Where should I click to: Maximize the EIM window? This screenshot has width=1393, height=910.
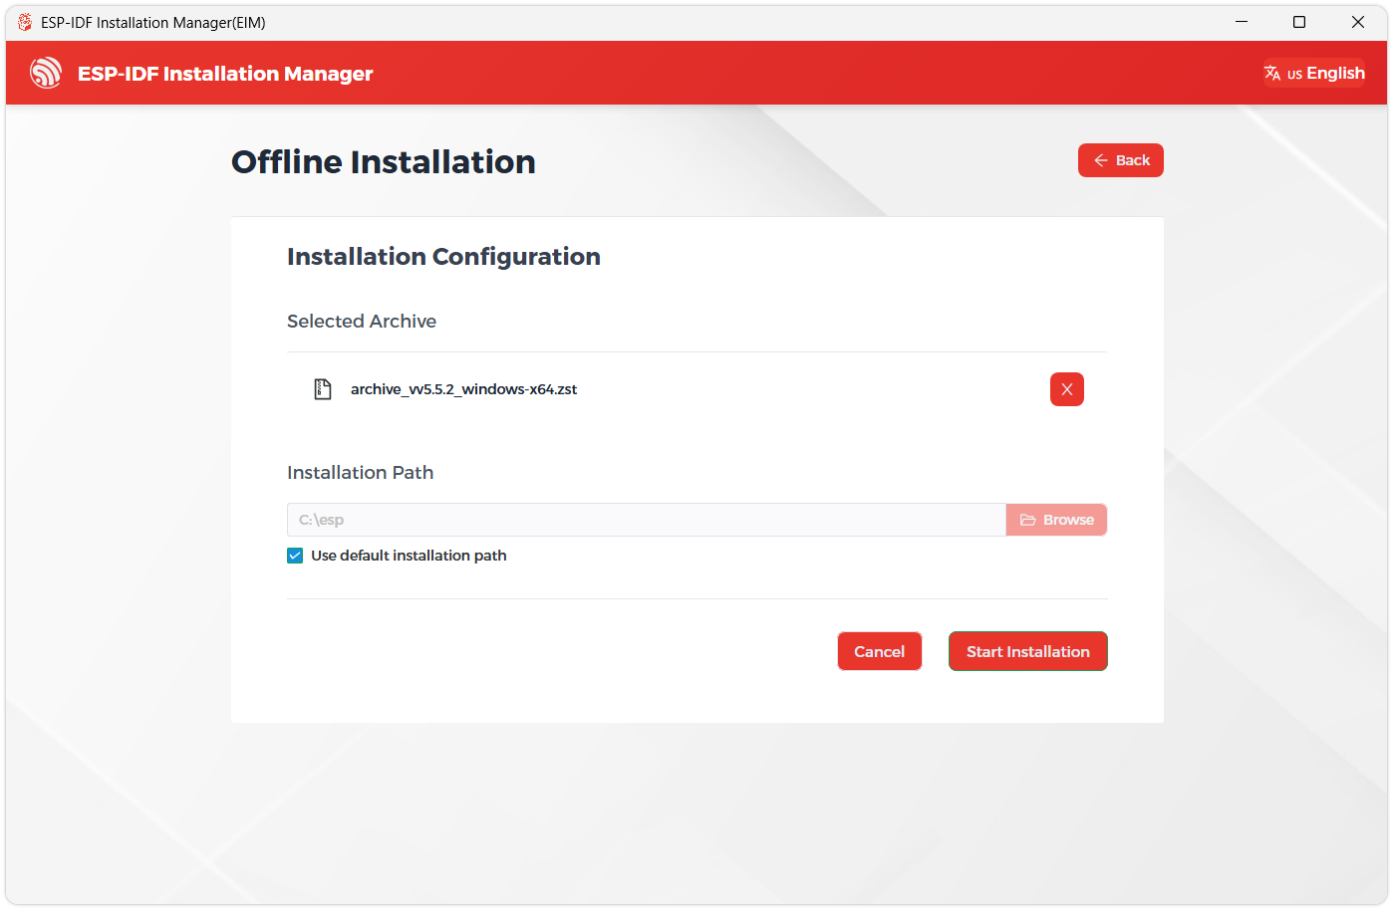[1299, 22]
